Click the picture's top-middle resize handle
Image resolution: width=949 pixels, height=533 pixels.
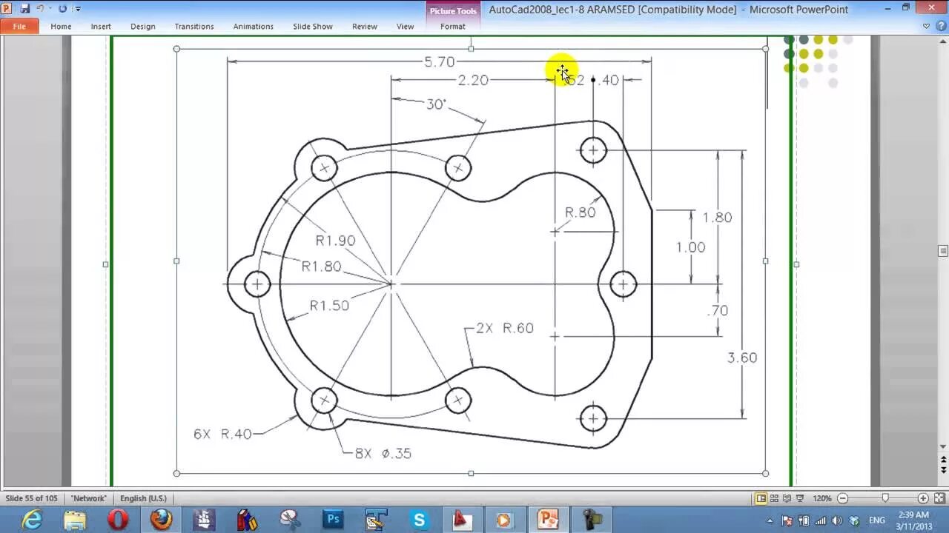click(x=471, y=49)
